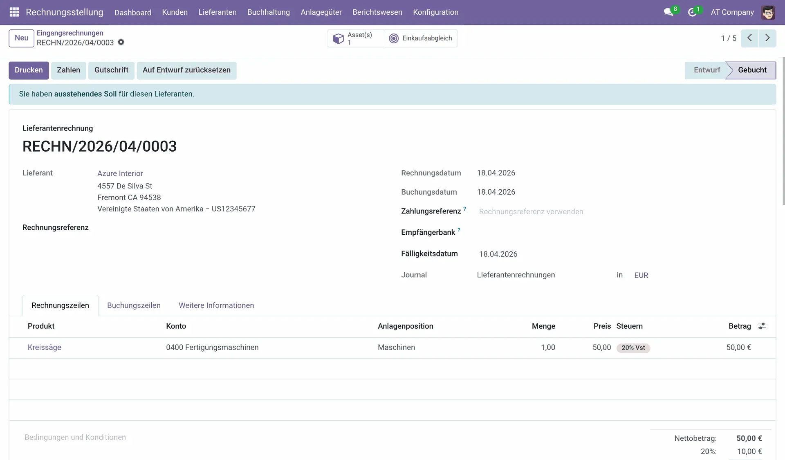Click the gear icon next to RECHN/2026/04/0003
Image resolution: width=785 pixels, height=460 pixels.
point(121,42)
